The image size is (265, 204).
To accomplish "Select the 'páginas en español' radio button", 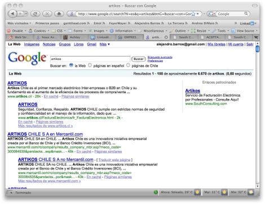I will (90, 65).
